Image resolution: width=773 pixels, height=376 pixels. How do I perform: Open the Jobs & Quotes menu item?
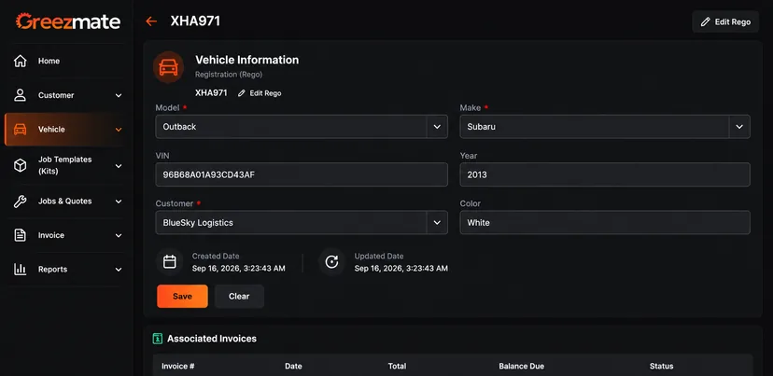(x=65, y=201)
